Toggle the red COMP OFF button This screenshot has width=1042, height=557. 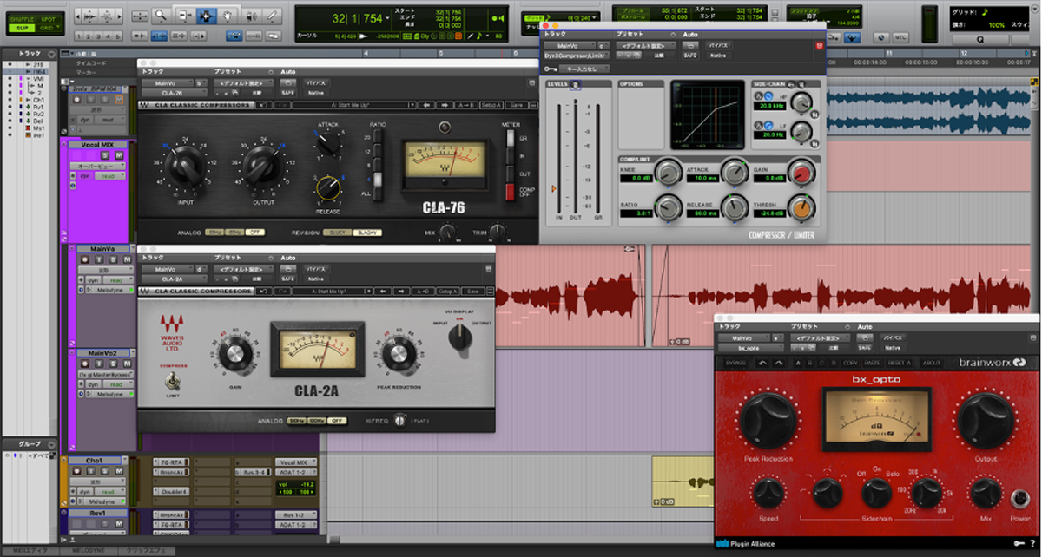[511, 192]
